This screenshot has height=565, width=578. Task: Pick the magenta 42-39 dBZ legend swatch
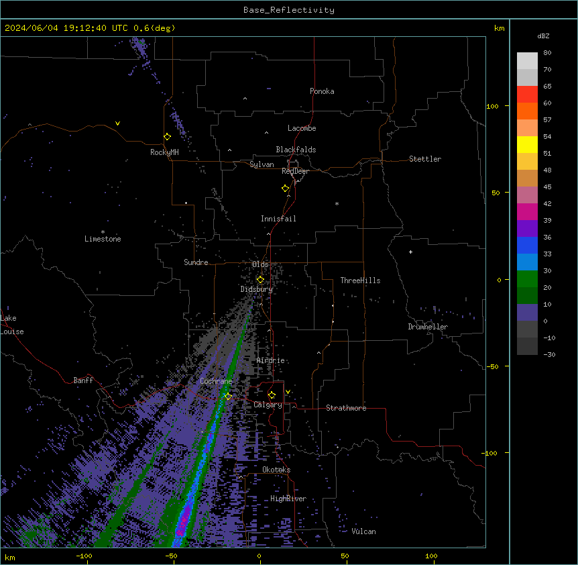527,211
